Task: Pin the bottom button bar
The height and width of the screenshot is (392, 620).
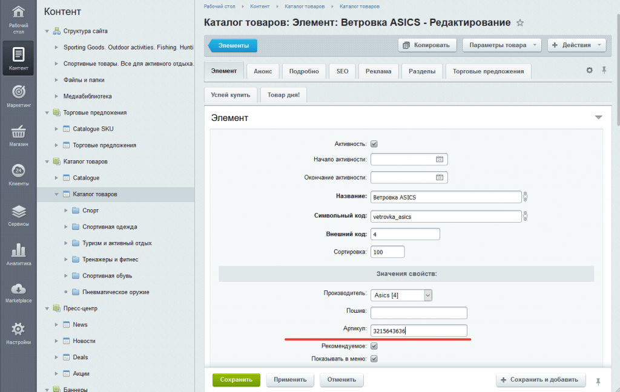Action: click(598, 381)
